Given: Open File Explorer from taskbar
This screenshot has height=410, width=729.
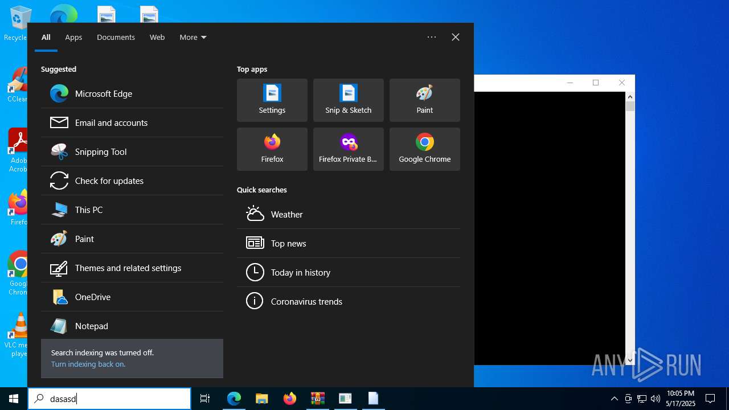Looking at the screenshot, I should pos(261,399).
